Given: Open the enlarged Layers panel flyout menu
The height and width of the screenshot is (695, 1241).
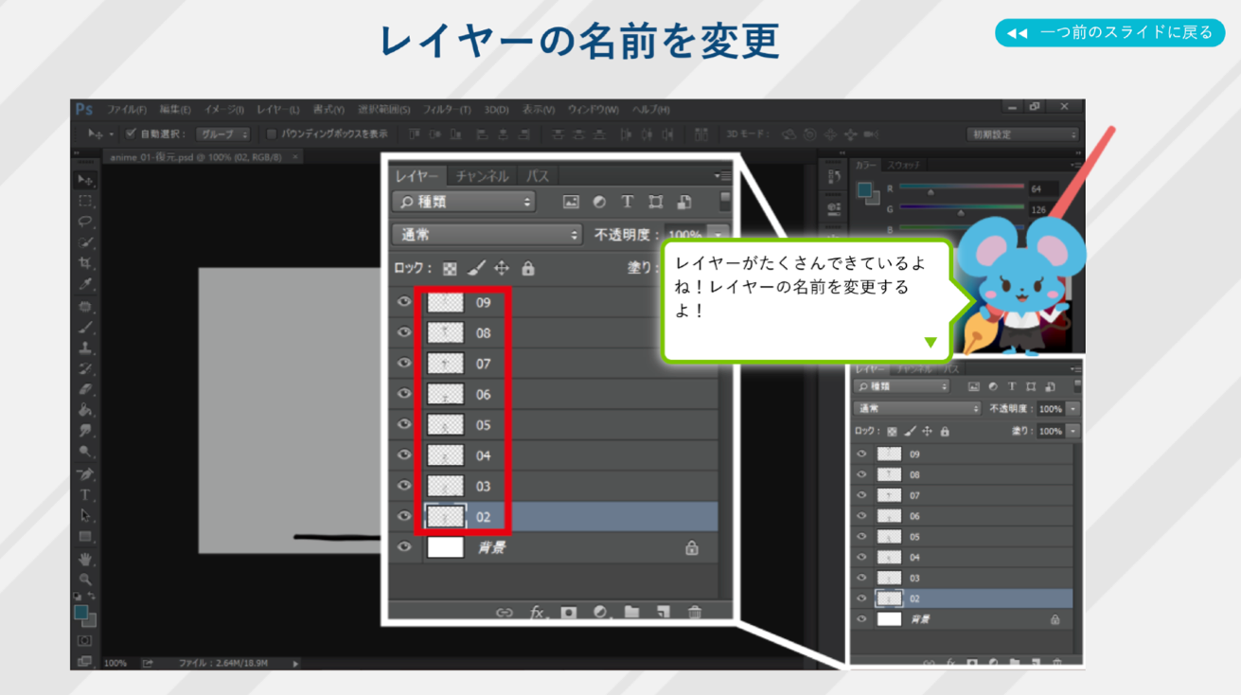Looking at the screenshot, I should pos(722,176).
